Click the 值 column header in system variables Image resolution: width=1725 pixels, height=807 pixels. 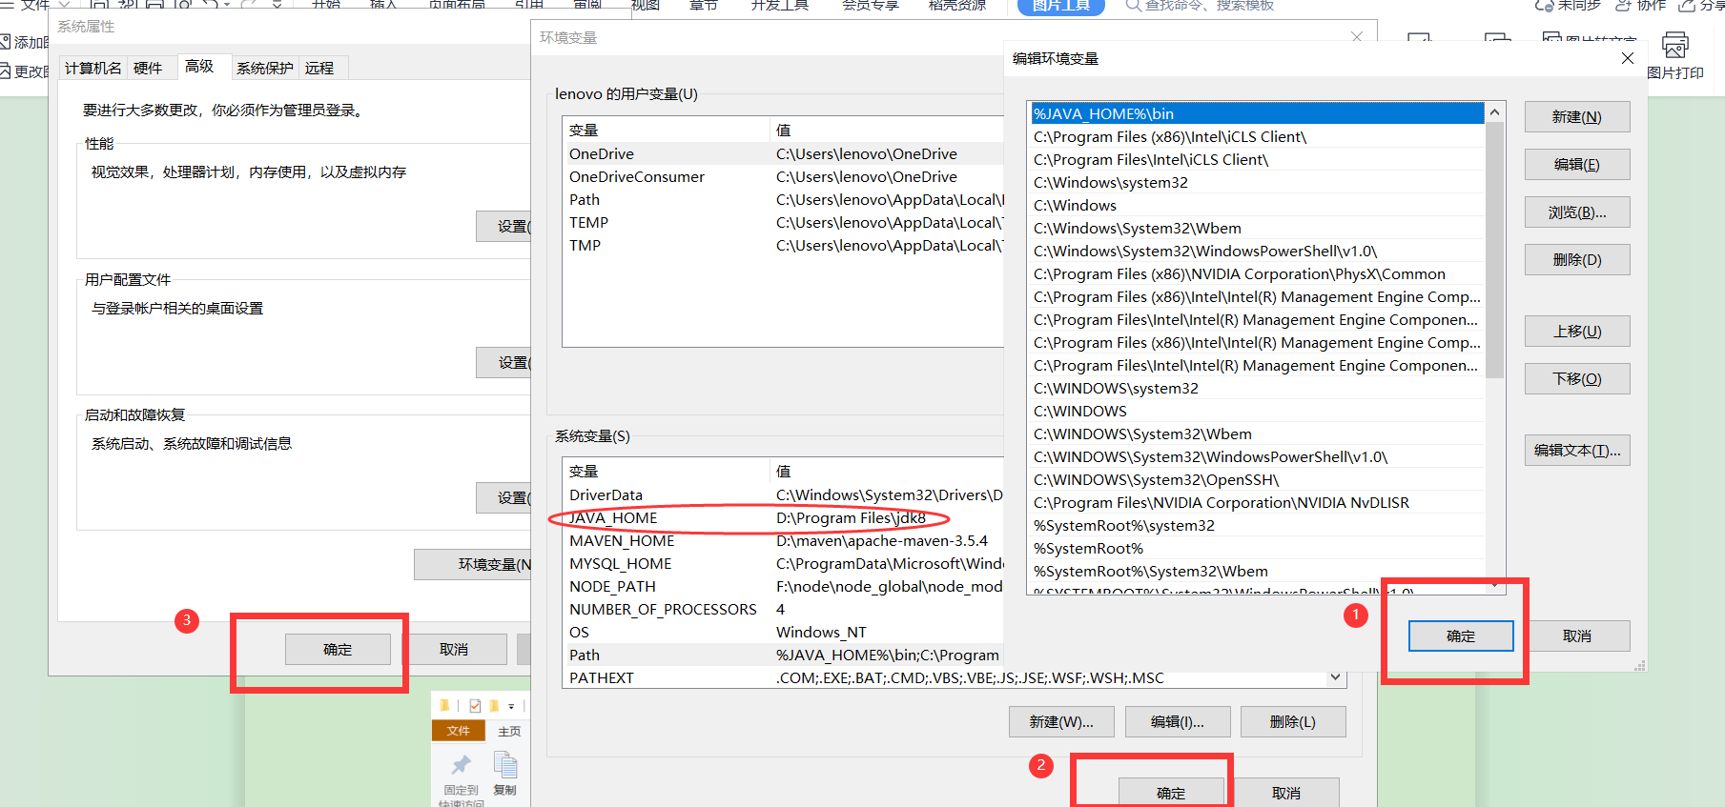887,471
